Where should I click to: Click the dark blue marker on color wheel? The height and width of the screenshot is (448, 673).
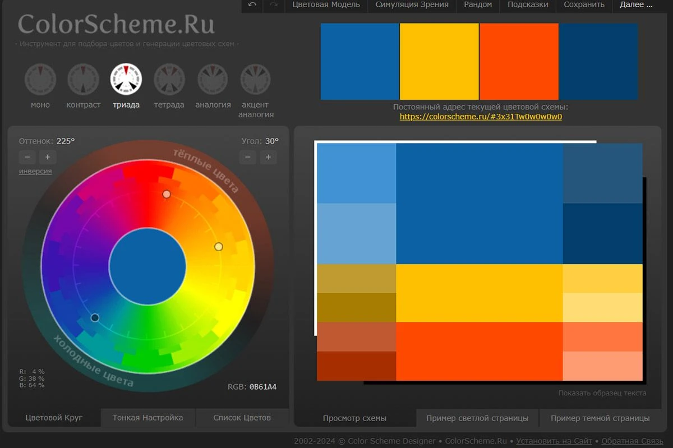pyautogui.click(x=95, y=318)
